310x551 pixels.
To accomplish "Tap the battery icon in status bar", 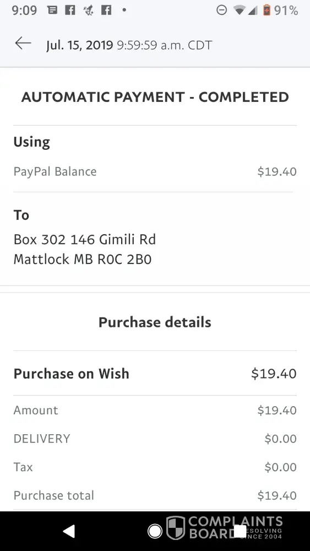I will tap(267, 10).
